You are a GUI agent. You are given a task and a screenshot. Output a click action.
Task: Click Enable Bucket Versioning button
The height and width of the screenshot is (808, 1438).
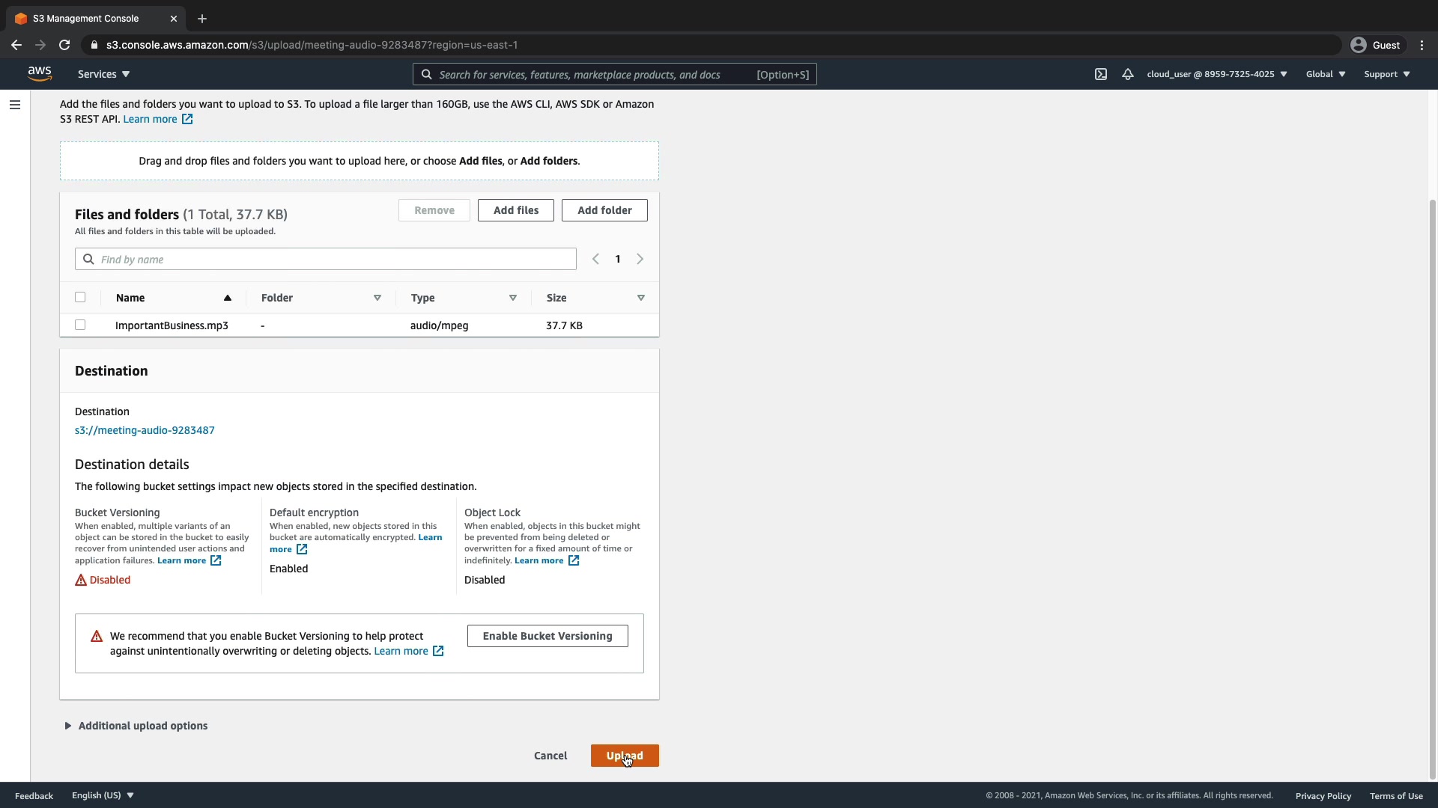pos(547,636)
